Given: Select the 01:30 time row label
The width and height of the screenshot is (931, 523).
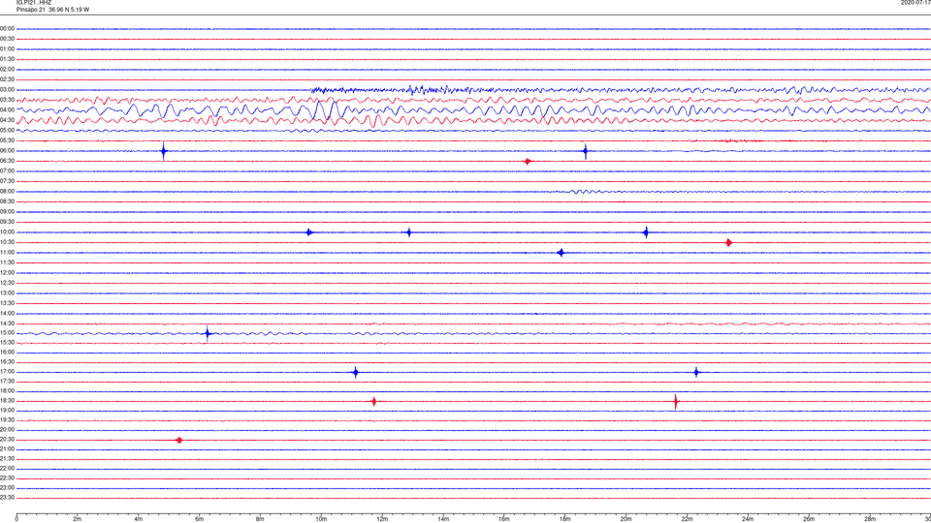Looking at the screenshot, I should 7,59.
